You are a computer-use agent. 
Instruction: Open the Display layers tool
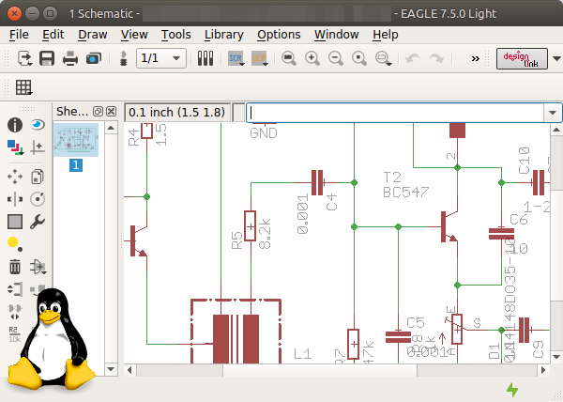tap(15, 147)
